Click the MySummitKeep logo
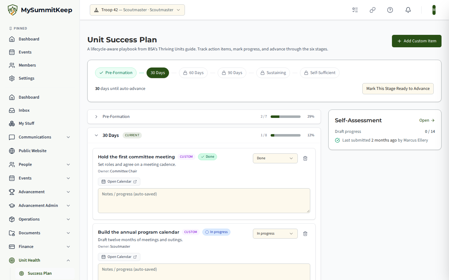449x280 pixels. pyautogui.click(x=40, y=10)
